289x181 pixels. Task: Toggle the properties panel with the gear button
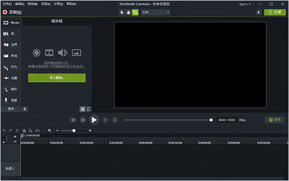pos(275,120)
